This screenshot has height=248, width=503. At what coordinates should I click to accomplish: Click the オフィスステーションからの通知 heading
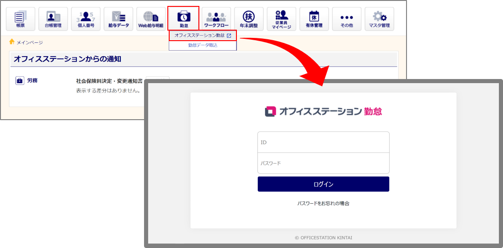point(67,59)
